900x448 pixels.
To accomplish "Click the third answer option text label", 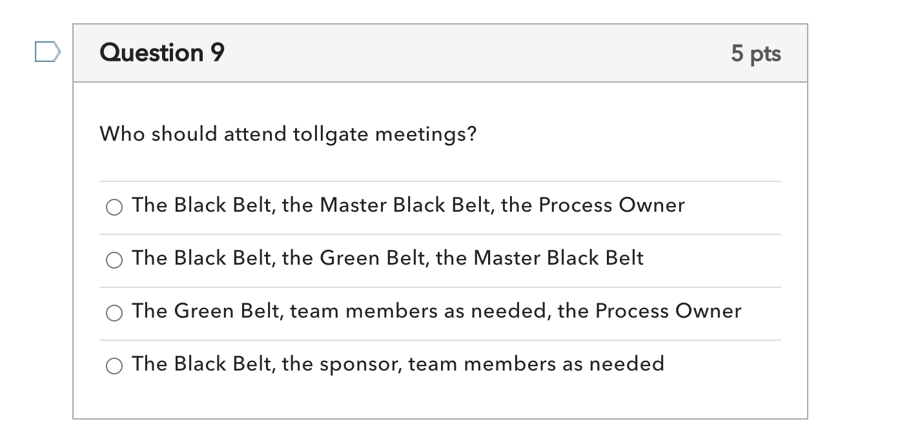I will point(436,311).
